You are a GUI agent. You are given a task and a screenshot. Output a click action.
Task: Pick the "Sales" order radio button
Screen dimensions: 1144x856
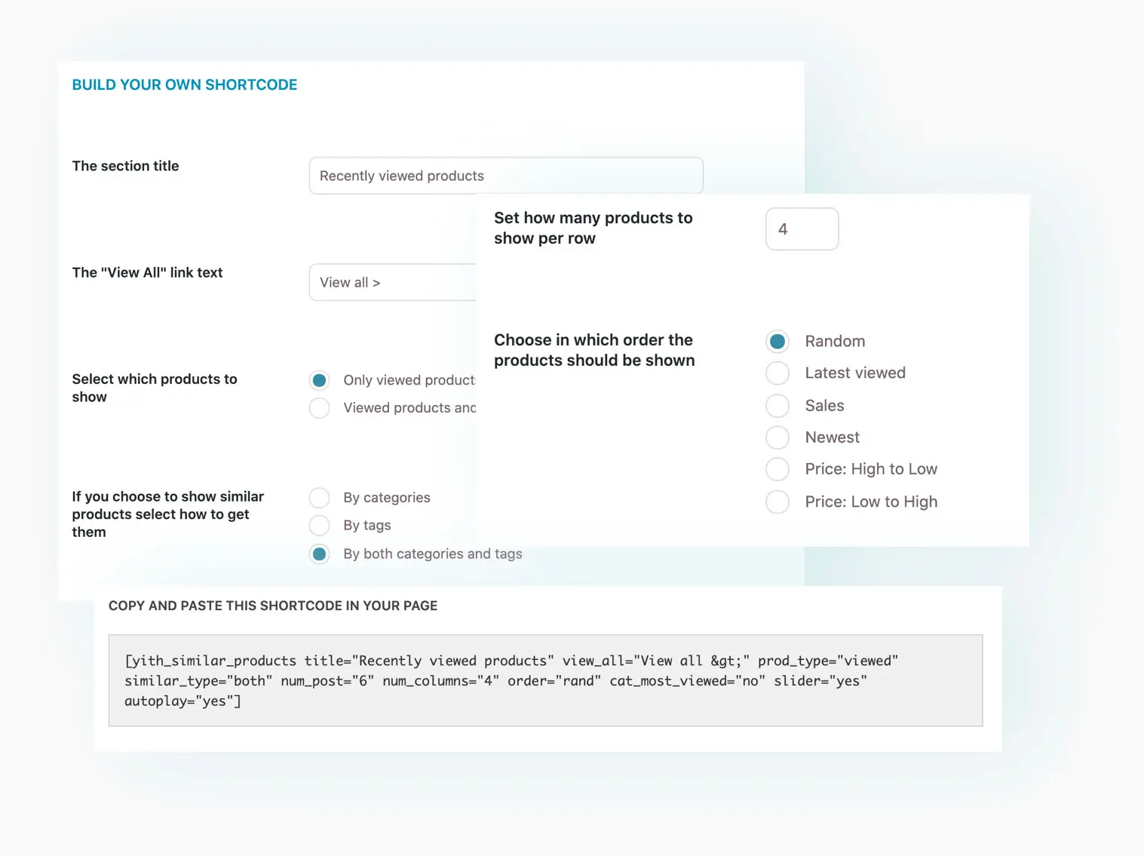pyautogui.click(x=777, y=406)
